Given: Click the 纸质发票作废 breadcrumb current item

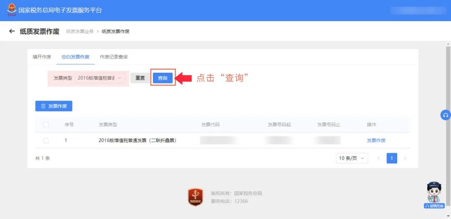Looking at the screenshot, I should [x=116, y=31].
